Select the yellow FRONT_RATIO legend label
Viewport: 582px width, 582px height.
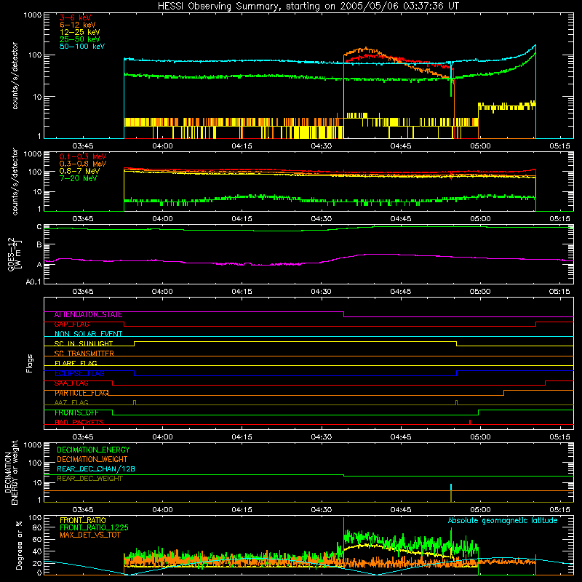coord(83,520)
